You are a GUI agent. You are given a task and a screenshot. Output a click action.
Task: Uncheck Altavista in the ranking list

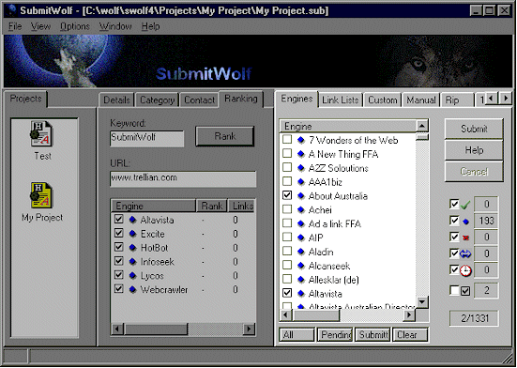coord(119,219)
